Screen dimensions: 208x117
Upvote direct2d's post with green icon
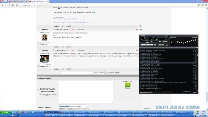[141, 30]
